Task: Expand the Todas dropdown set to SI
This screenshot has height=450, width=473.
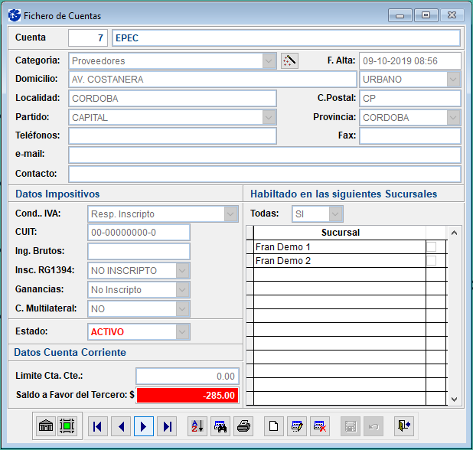Action: point(335,214)
